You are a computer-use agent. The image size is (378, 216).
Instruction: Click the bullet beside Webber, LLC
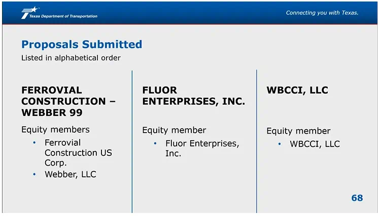[35, 174]
